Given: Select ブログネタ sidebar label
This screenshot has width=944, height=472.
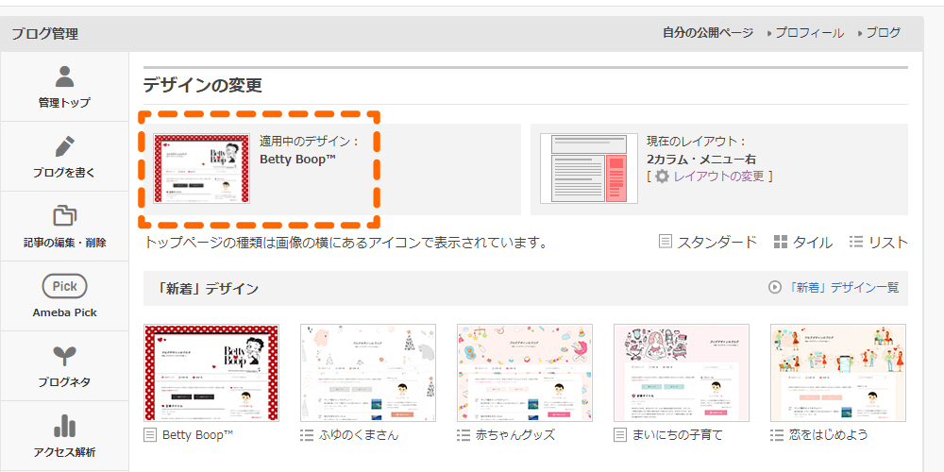Looking at the screenshot, I should [64, 382].
